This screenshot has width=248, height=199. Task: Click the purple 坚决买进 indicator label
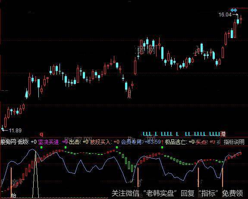49,142
